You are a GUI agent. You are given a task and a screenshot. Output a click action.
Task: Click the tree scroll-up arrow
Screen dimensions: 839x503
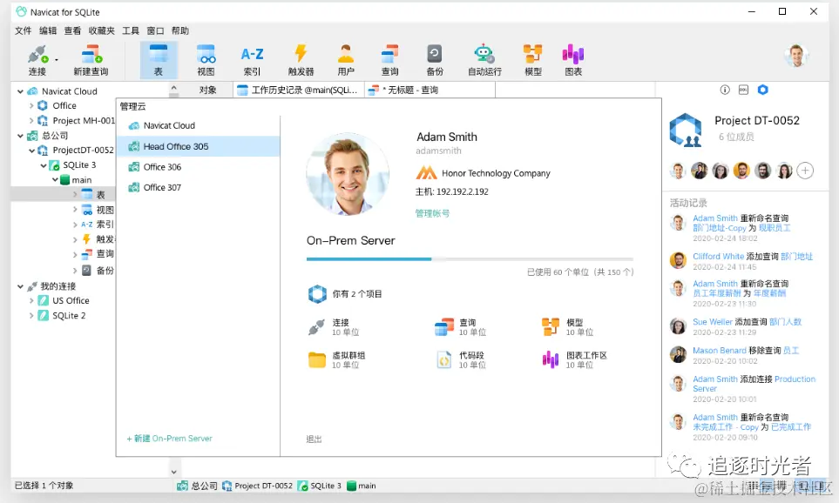pos(173,88)
